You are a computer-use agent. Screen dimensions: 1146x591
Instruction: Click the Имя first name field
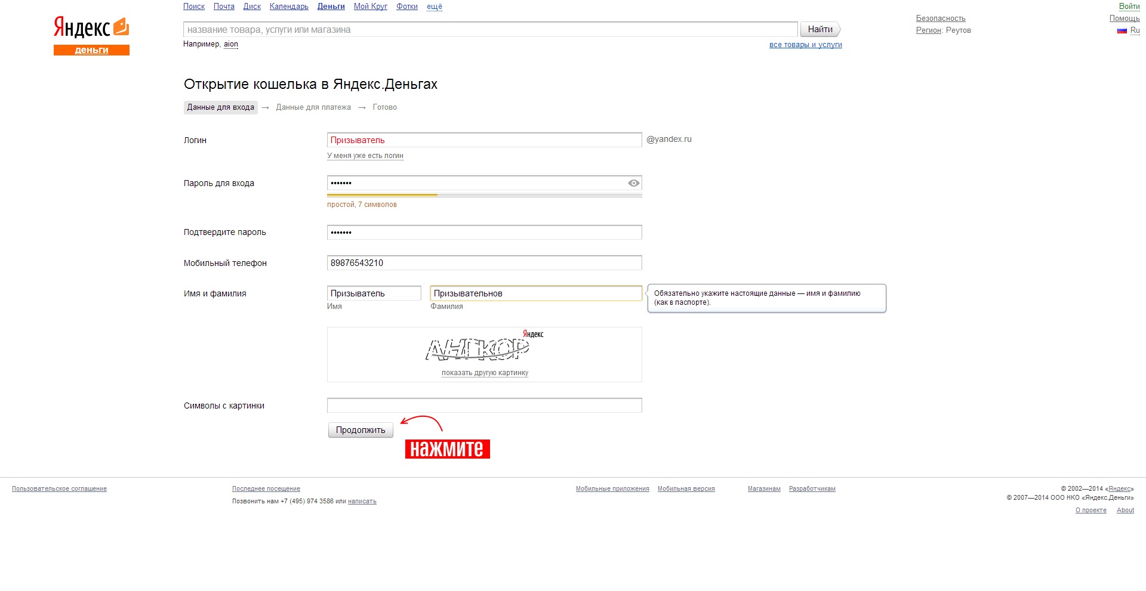374,293
